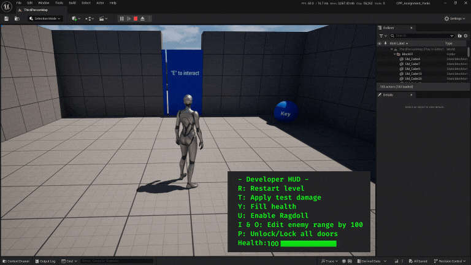Expand the quick add dropdown arrow
471x265 pixels.
[x=79, y=18]
